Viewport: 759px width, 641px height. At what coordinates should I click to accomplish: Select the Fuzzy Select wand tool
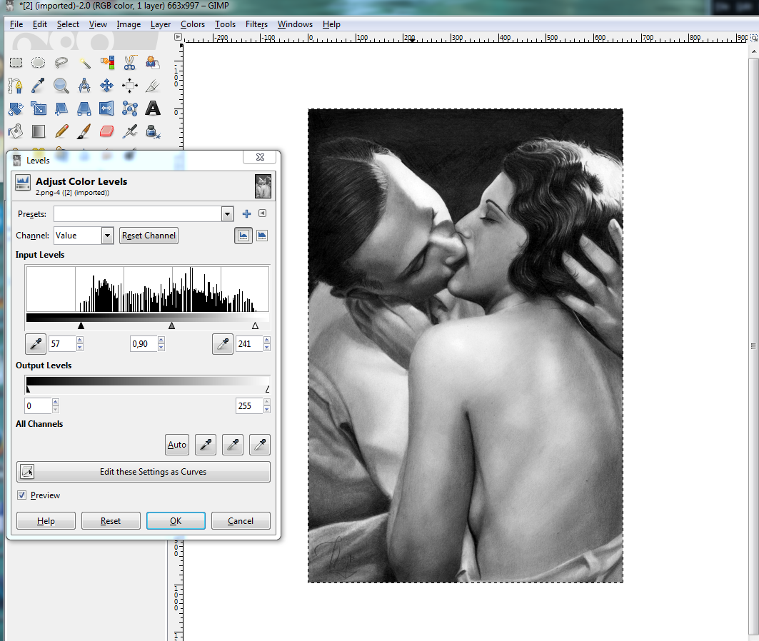coord(84,62)
